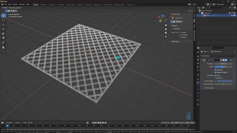237x133 pixels.
Task: Switch to the Sculpting workspace tab
Action: pyautogui.click(x=52, y=5)
